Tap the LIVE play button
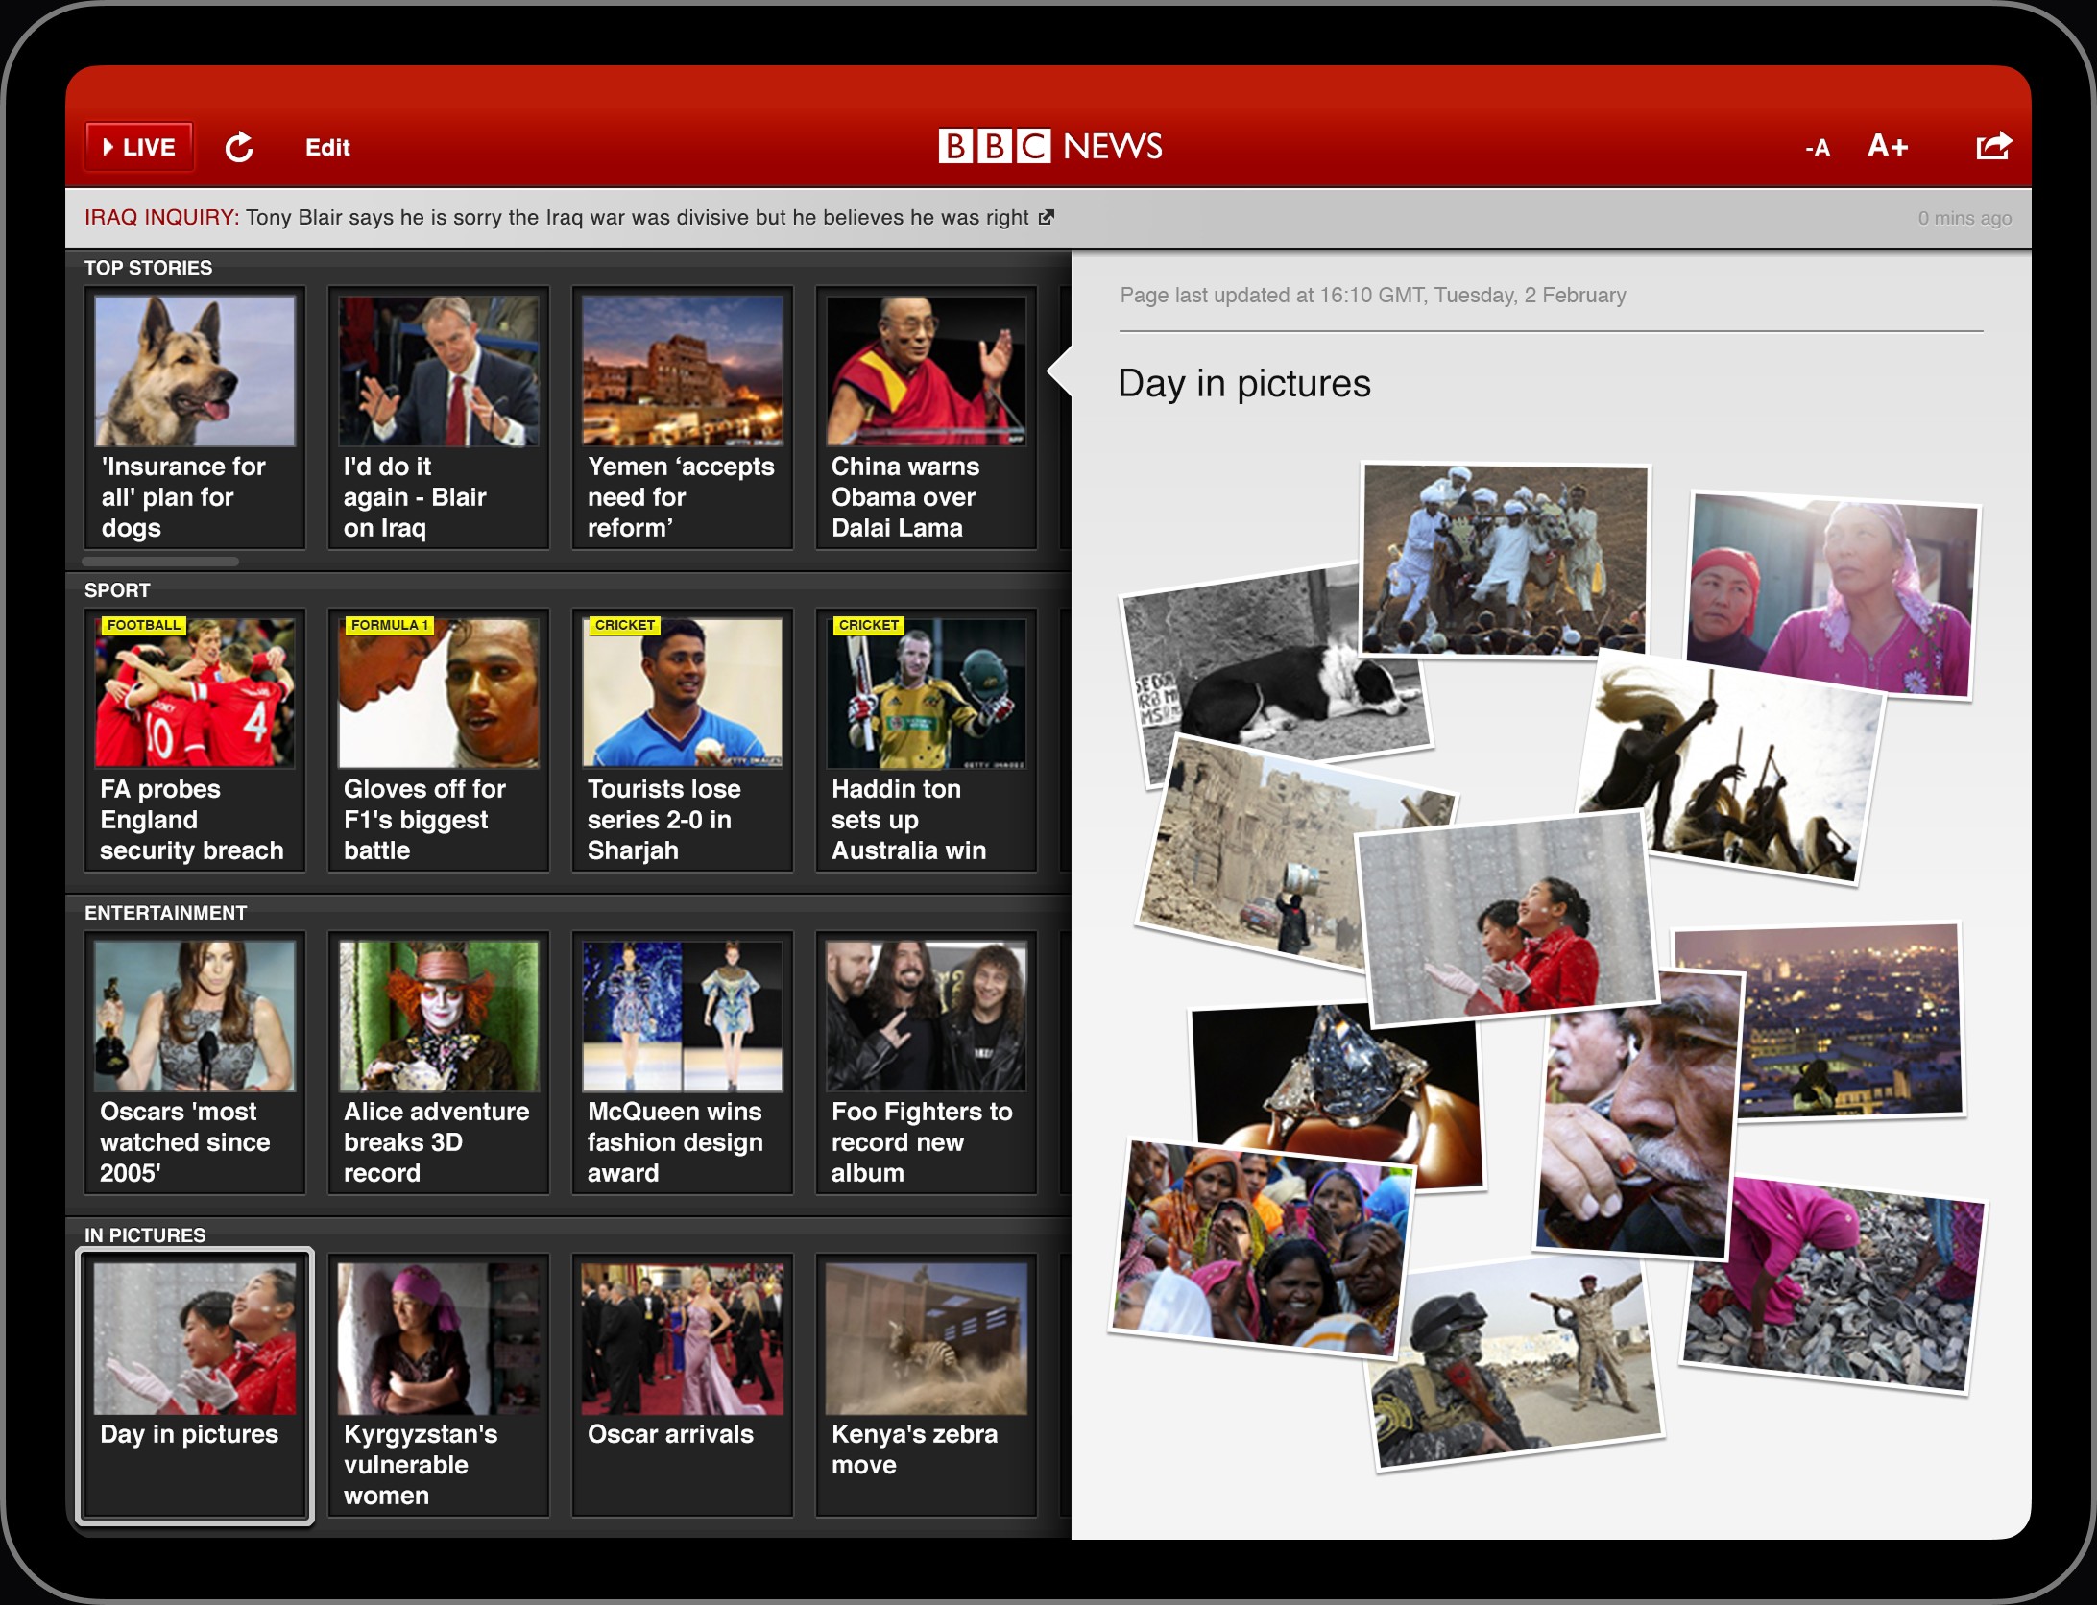 pos(139,147)
